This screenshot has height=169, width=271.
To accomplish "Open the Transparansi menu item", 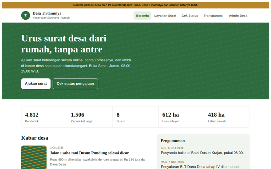I will [213, 16].
